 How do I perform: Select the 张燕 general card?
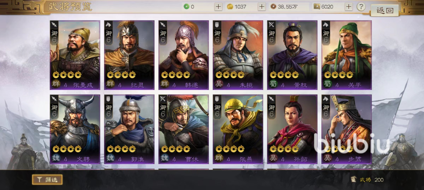pos(238,129)
